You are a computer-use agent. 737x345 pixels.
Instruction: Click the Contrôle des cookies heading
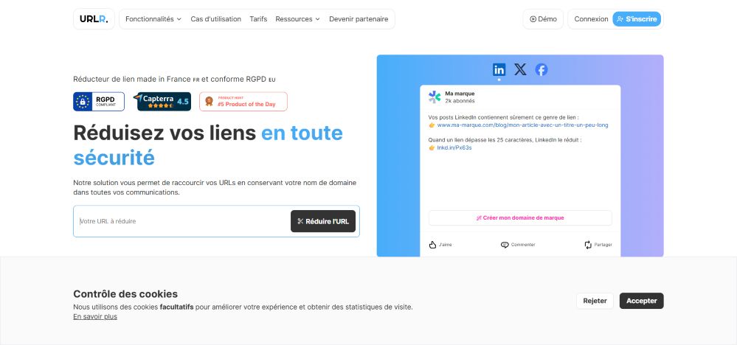[x=125, y=294]
